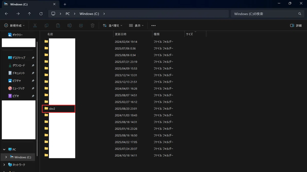This screenshot has height=172, width=307.
Task: Refresh the current folder view
Action: point(41,14)
